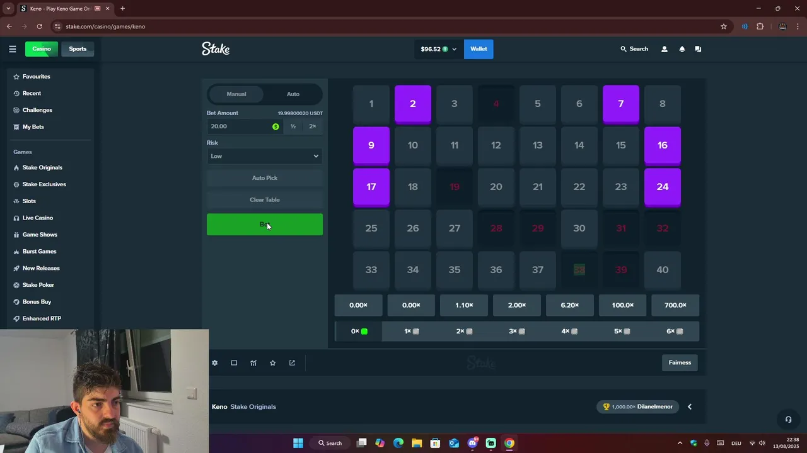Image resolution: width=807 pixels, height=453 pixels.
Task: Open game in popout window icon
Action: (292, 363)
